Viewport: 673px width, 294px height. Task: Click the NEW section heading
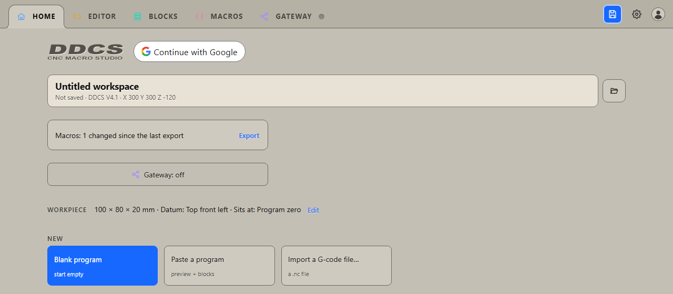[55, 238]
